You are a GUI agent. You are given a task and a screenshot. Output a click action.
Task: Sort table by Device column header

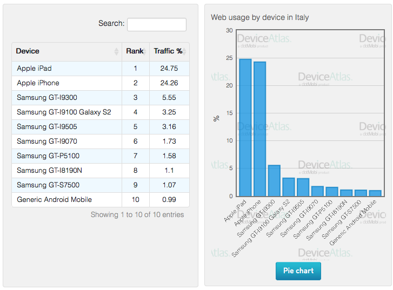28,51
